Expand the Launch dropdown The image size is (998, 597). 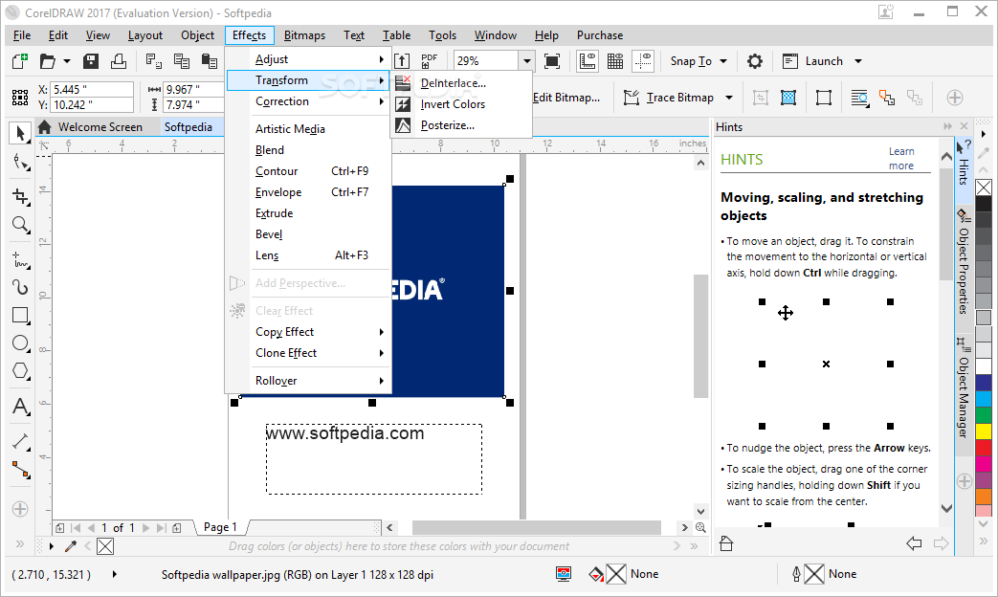point(858,61)
